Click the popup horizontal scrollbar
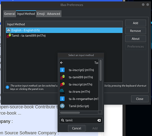The height and width of the screenshot is (136, 152). pos(70,113)
